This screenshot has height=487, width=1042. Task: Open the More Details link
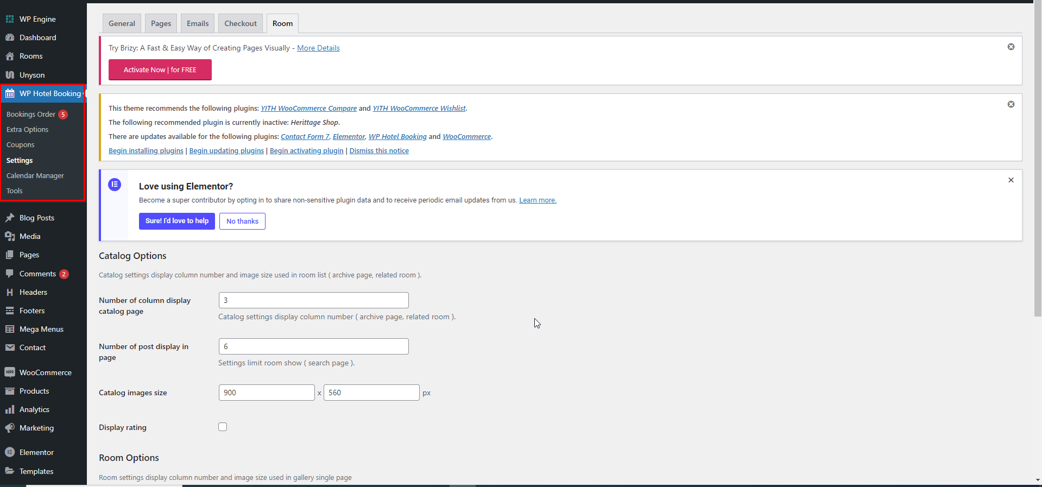318,48
